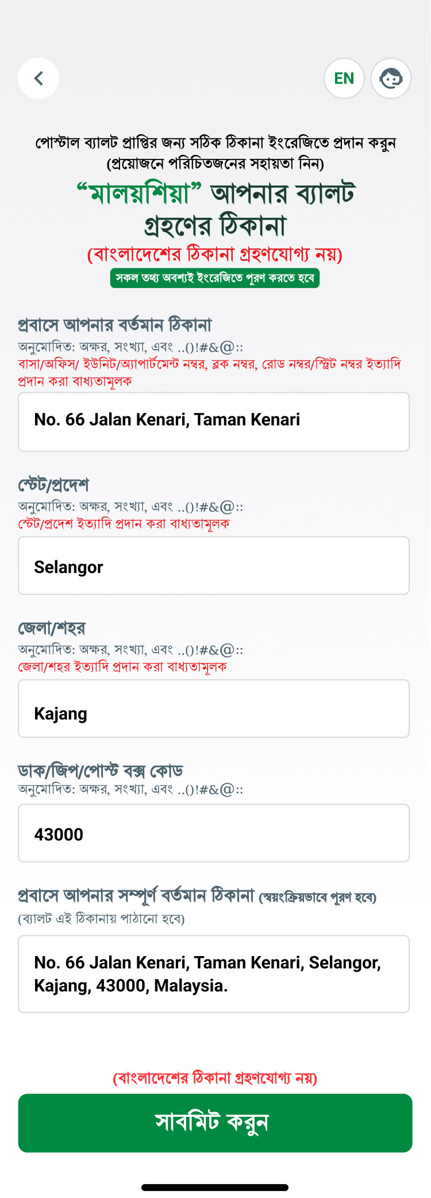Click the red warning above submit button

(x=215, y=1078)
